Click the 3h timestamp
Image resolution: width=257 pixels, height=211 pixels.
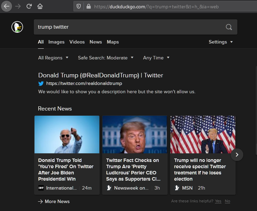coord(157,188)
